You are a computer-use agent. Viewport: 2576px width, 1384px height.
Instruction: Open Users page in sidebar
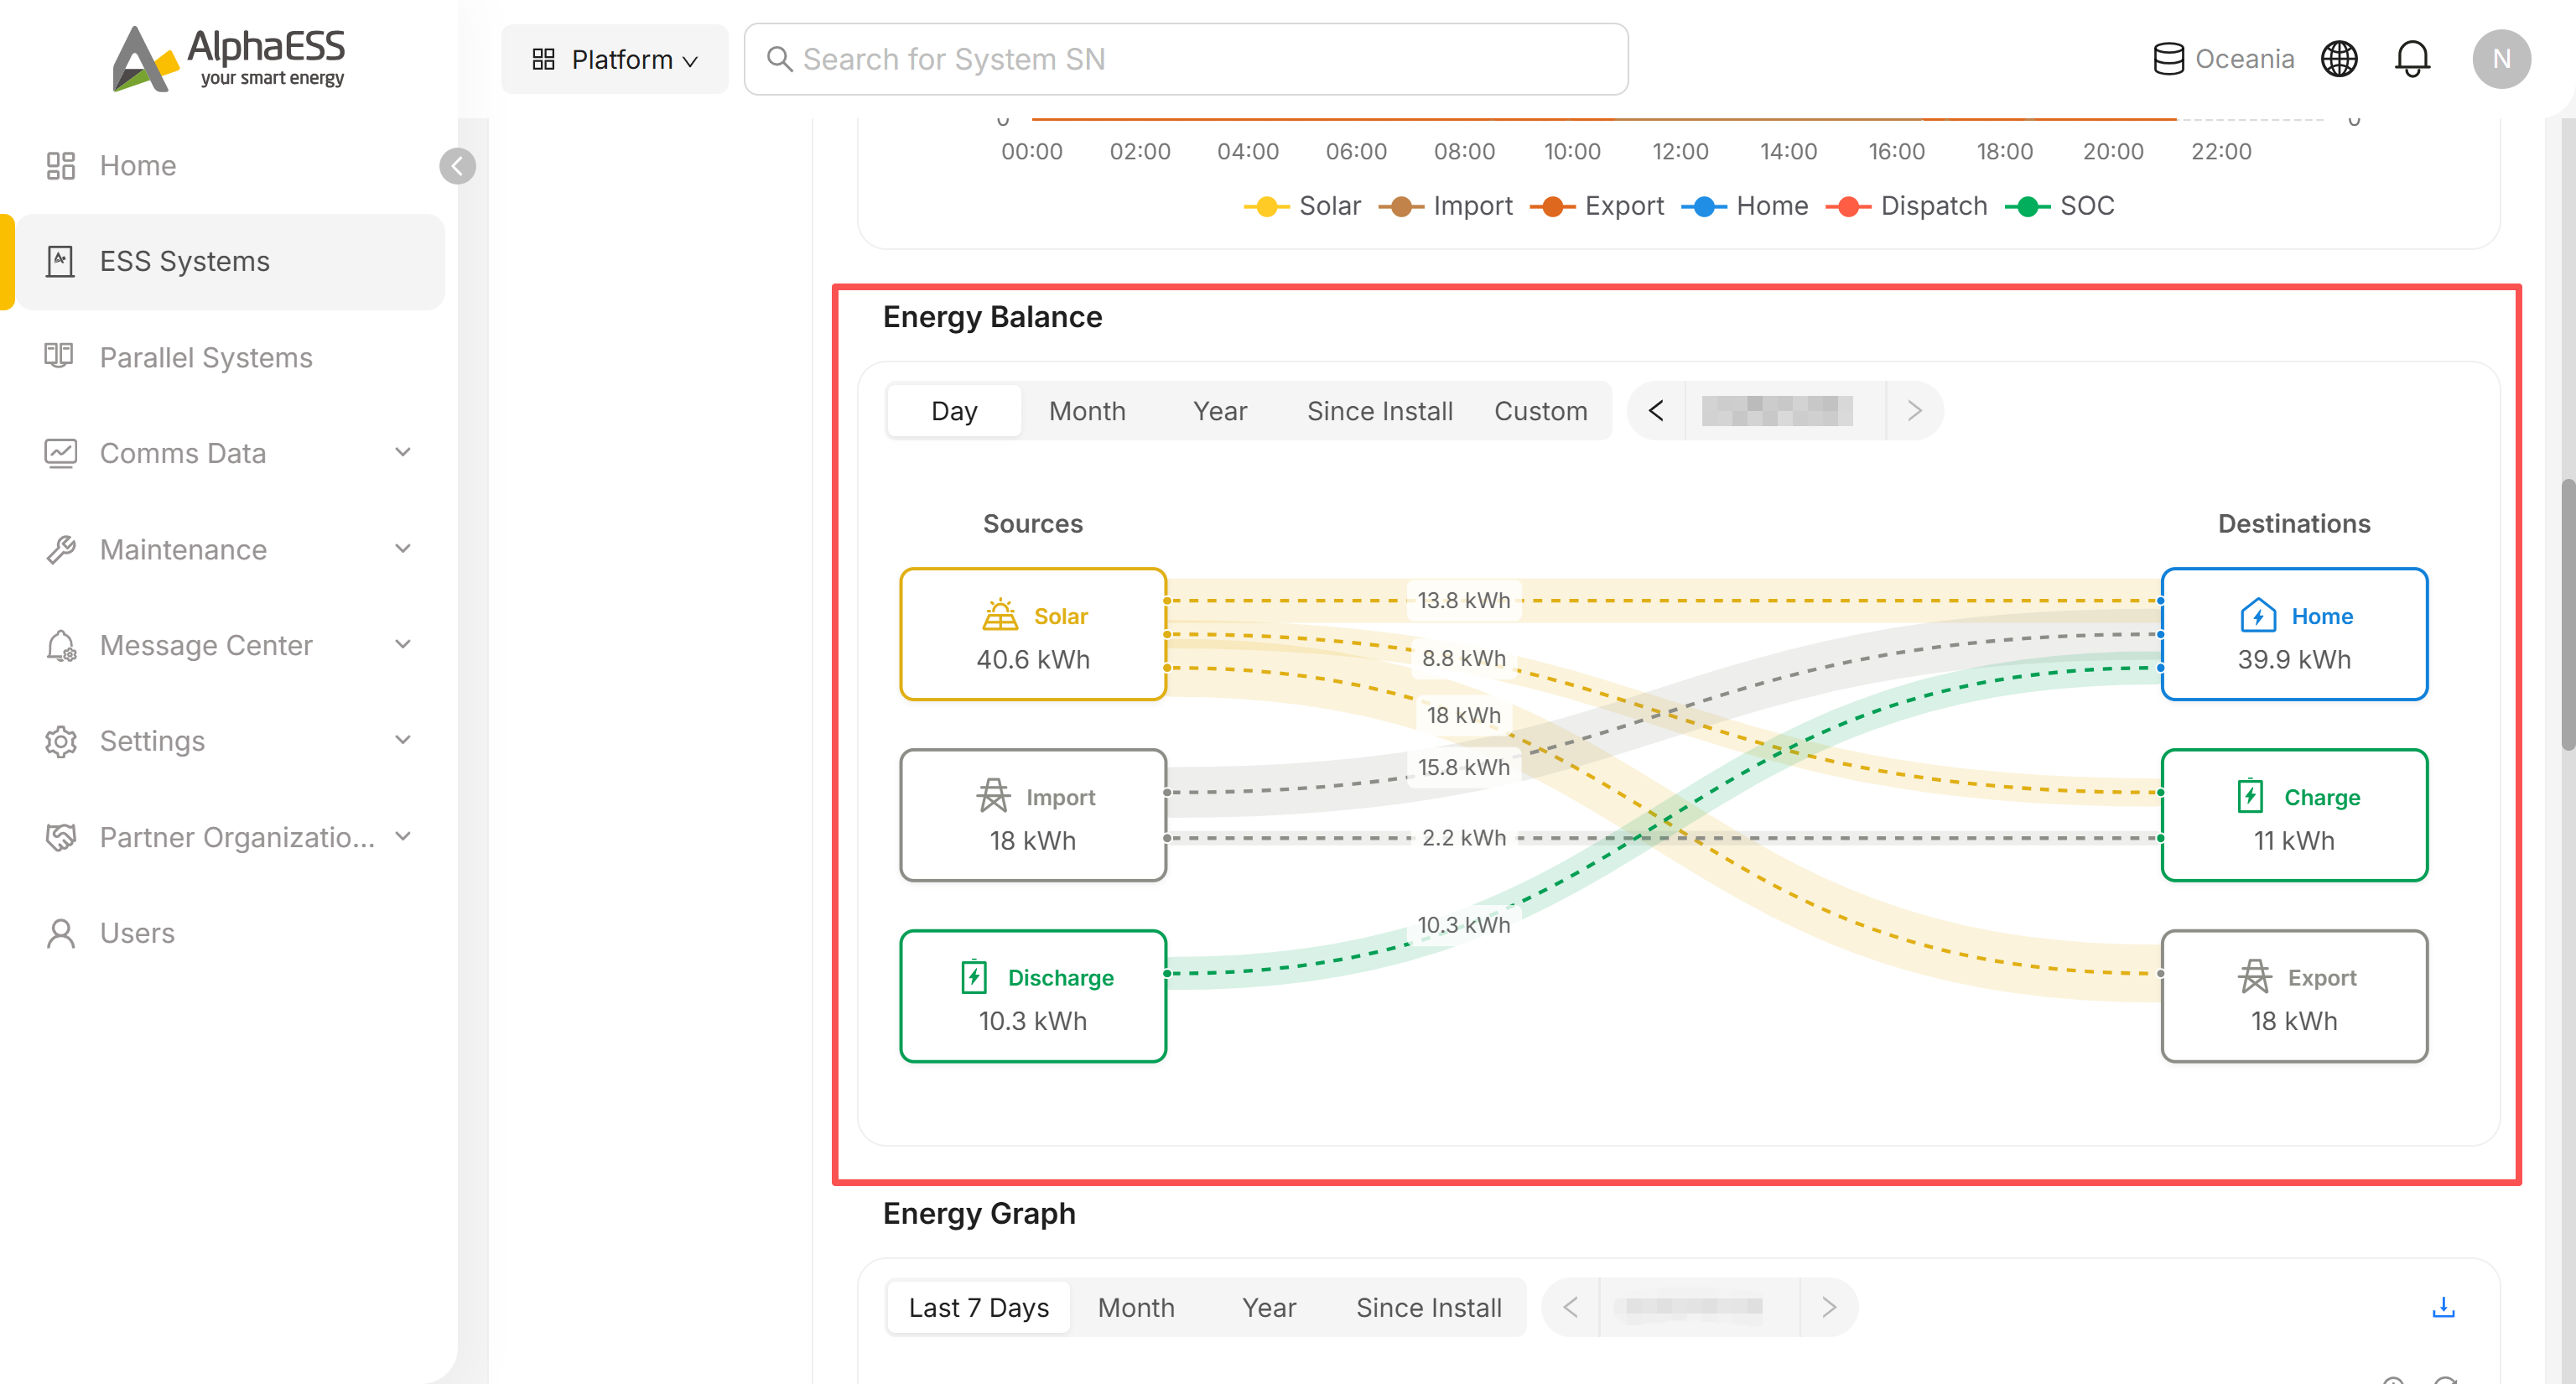coord(230,933)
